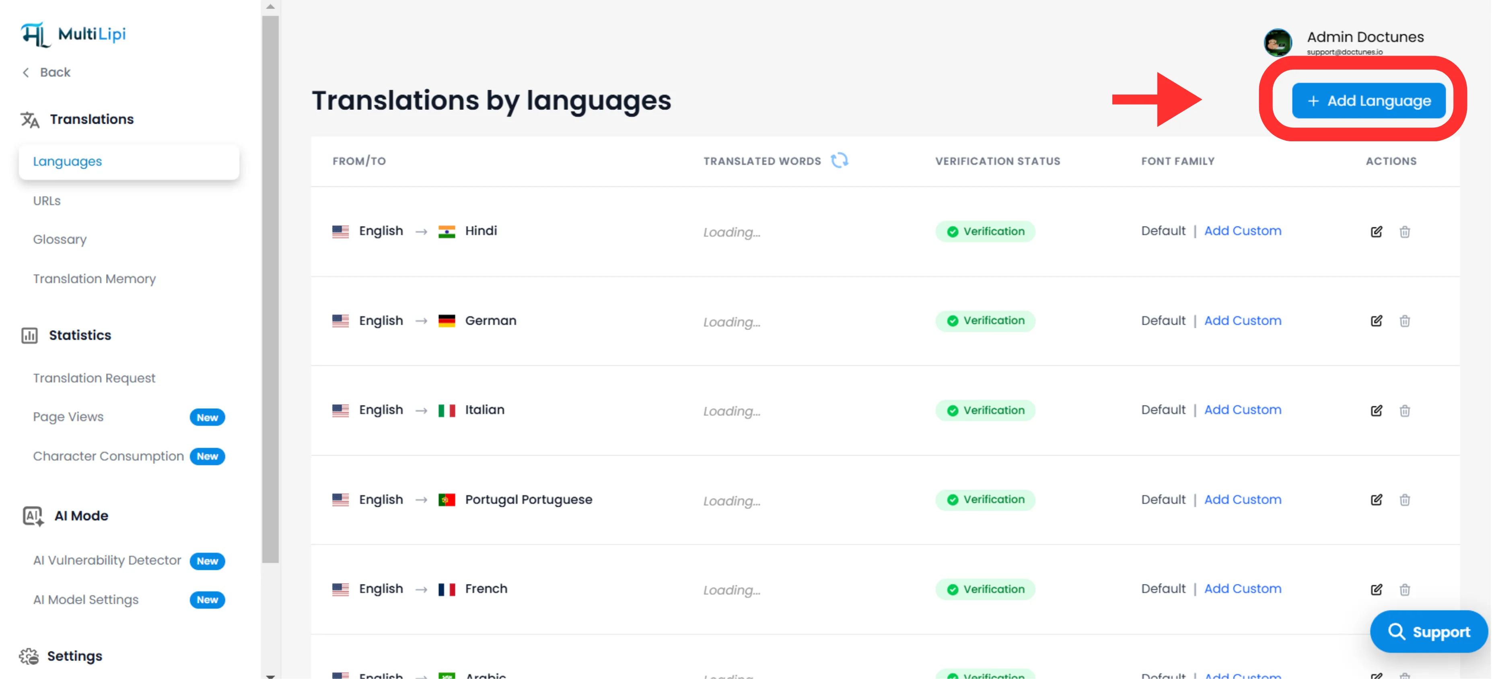This screenshot has width=1492, height=679.
Task: Select the Translations icon in the sidebar
Action: coord(29,119)
